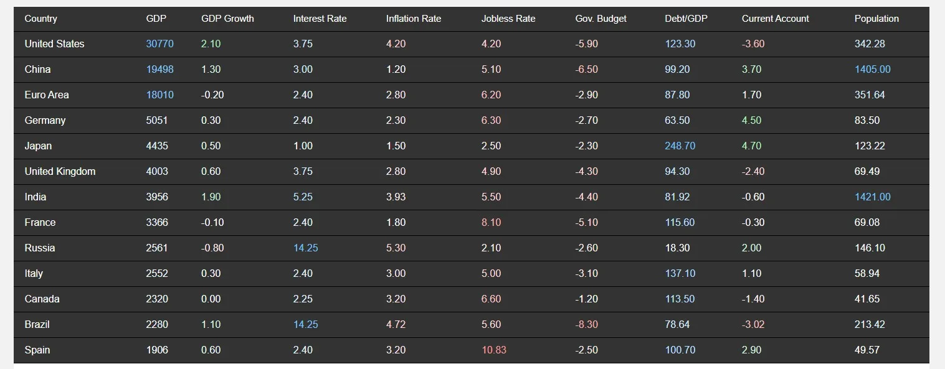
Task: Click Brazil current account -3.02
Action: point(753,324)
